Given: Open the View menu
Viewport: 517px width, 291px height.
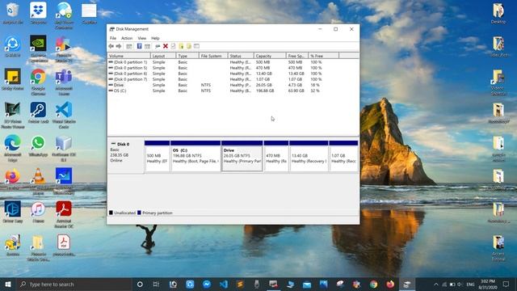Looking at the screenshot, I should [142, 38].
